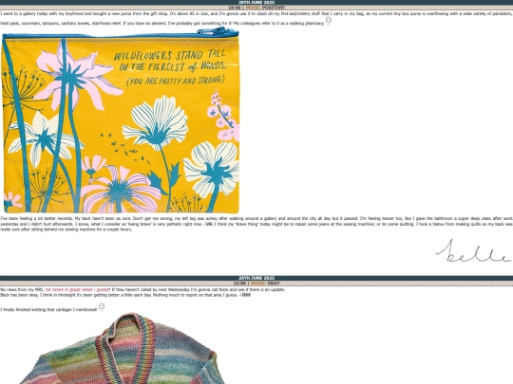Click the paragraph starting 'I've been feeling a lot better'
The image size is (513, 384).
(x=256, y=224)
